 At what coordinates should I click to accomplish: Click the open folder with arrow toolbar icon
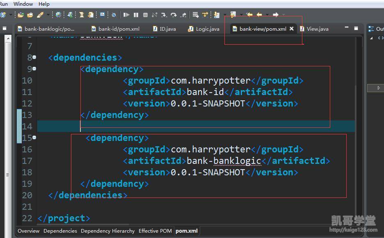click(21, 15)
